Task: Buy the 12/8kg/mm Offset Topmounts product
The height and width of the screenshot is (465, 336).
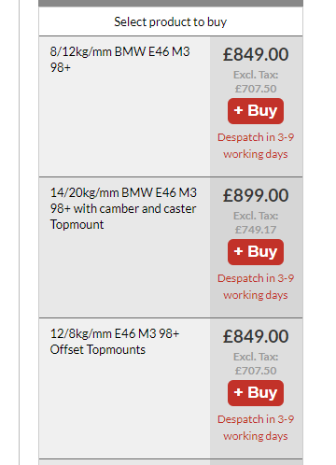Action: (x=256, y=393)
